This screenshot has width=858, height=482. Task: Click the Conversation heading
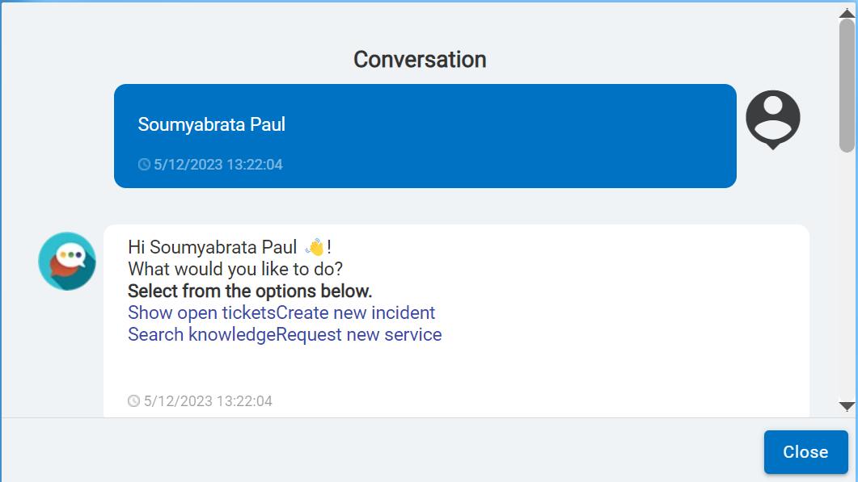click(420, 59)
